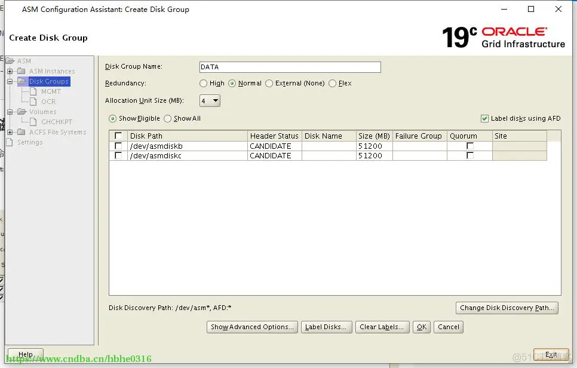Image resolution: width=577 pixels, height=368 pixels.
Task: Collapse the Volumes tree node
Action: click(x=10, y=112)
